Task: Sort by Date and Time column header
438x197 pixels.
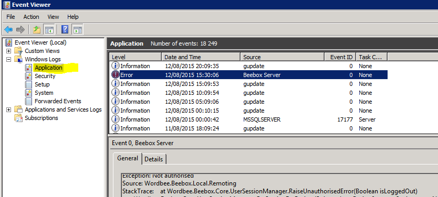Action: (201, 57)
